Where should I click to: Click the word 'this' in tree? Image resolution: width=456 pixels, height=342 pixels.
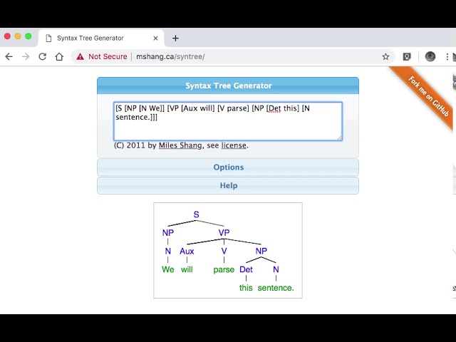(246, 288)
